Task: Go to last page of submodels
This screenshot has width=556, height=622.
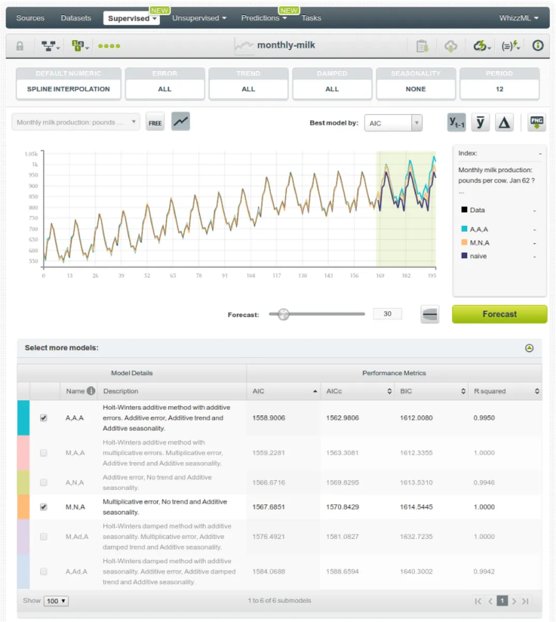Action: click(x=525, y=601)
